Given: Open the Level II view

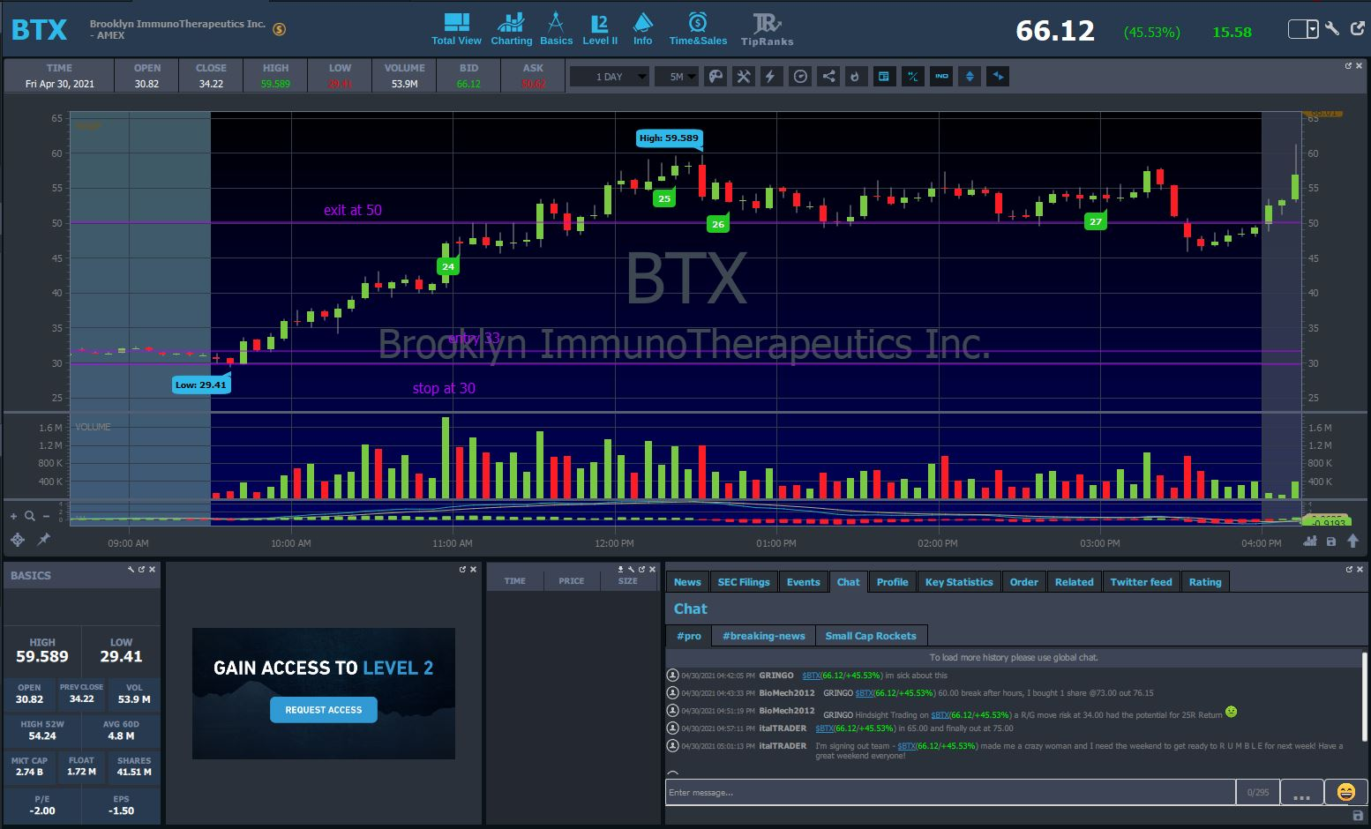Looking at the screenshot, I should (x=600, y=29).
